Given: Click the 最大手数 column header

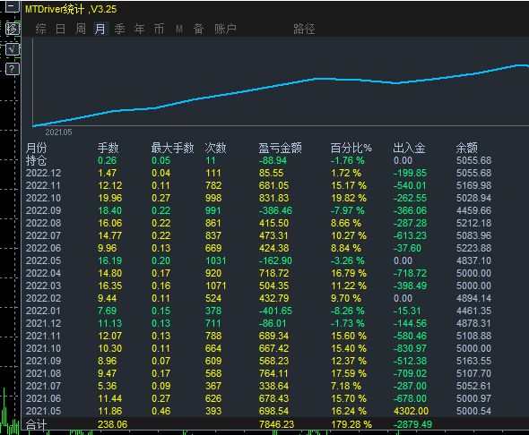Looking at the screenshot, I should tap(172, 148).
